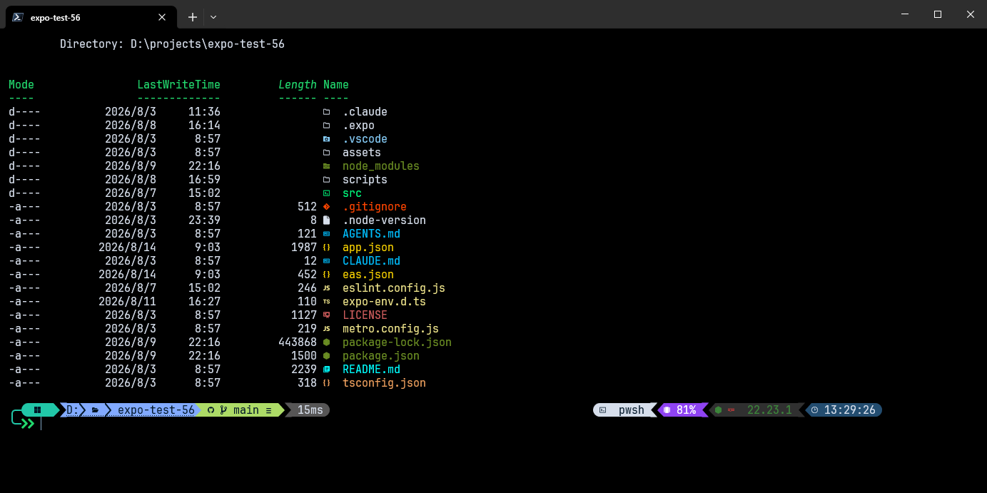The height and width of the screenshot is (493, 987).
Task: Click the npm icon beside package-lock.json
Action: point(326,342)
